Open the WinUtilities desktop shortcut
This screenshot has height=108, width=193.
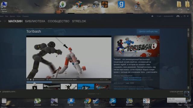coord(129,102)
